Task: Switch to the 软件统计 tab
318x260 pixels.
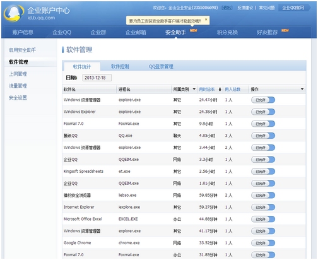Action: 82,67
